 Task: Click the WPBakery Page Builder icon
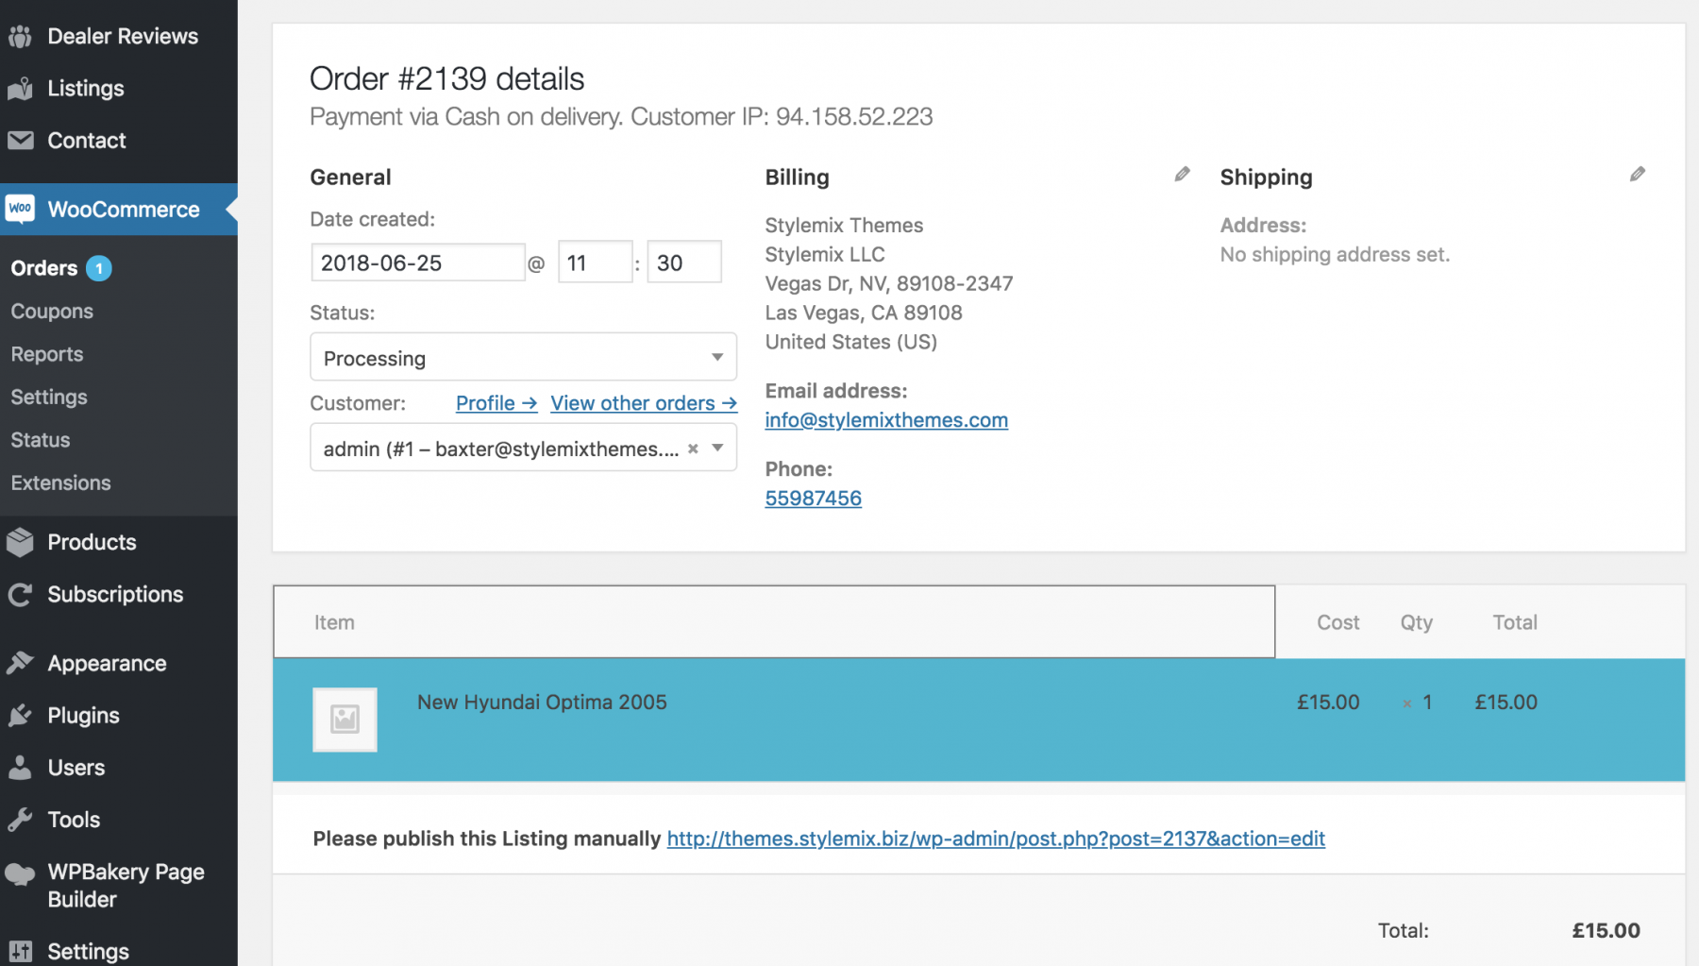pos(20,873)
